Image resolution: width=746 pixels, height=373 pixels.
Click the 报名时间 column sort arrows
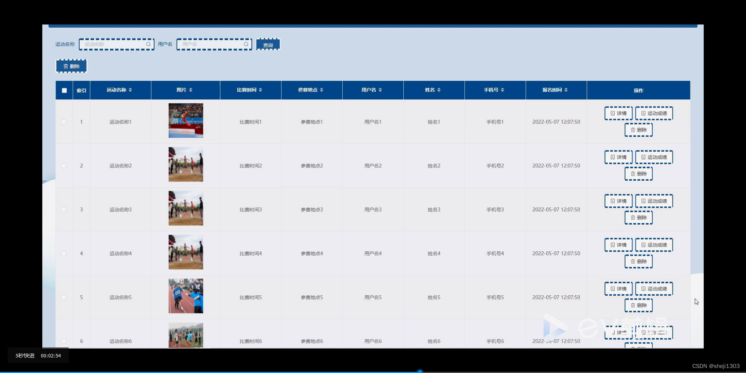click(566, 90)
